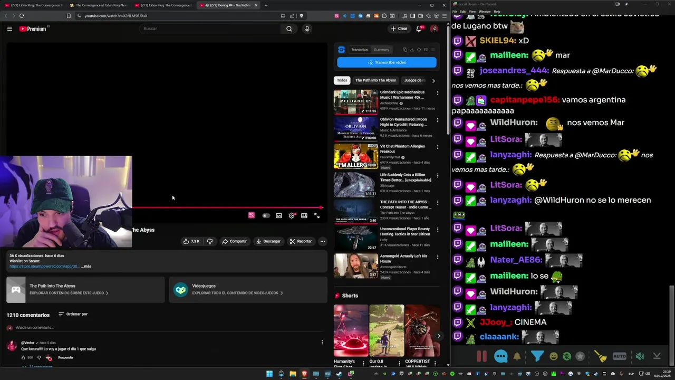Open 'THE PATH INTO THE ABYSS - Concept Teaser' video
Viewport: 675px width, 380px height.
[x=355, y=211]
